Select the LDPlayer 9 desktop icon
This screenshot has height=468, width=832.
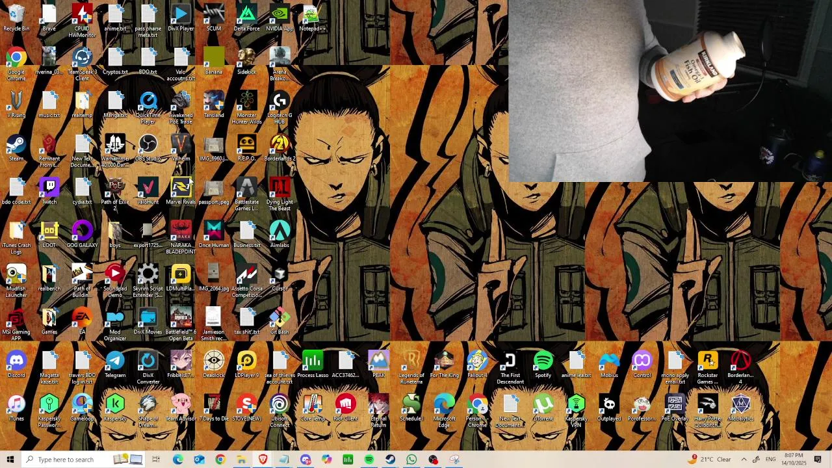tap(246, 365)
